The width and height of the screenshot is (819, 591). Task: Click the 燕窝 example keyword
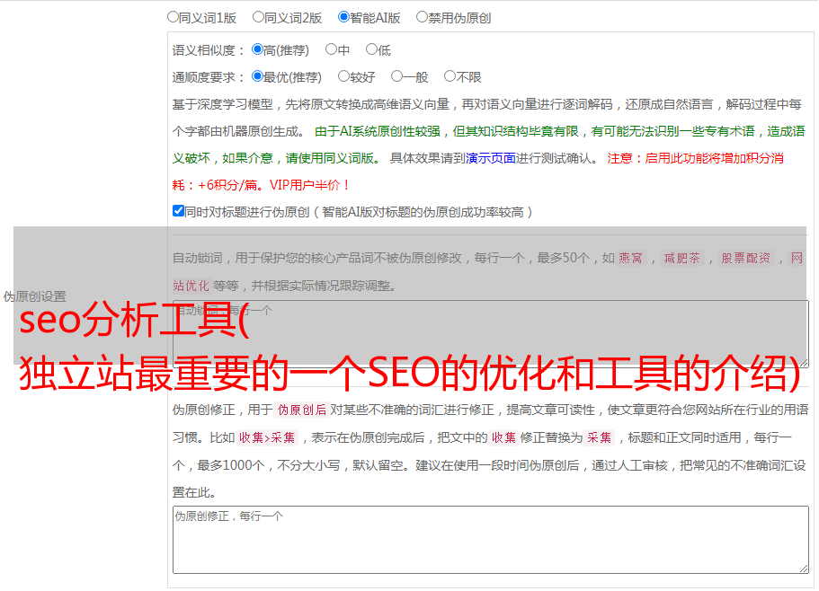(x=630, y=258)
